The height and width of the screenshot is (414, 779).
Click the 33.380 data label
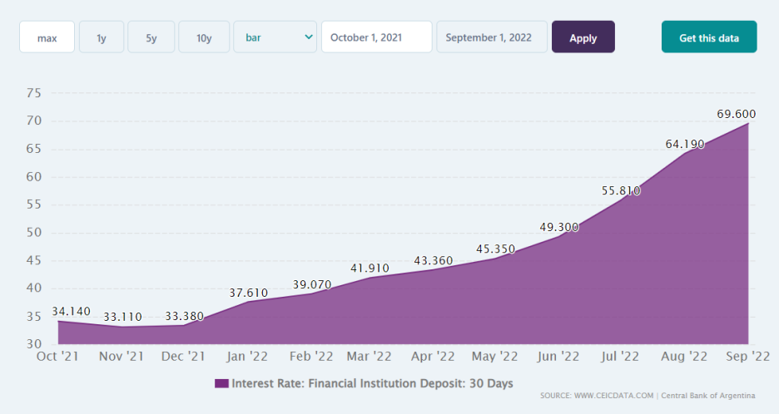184,316
